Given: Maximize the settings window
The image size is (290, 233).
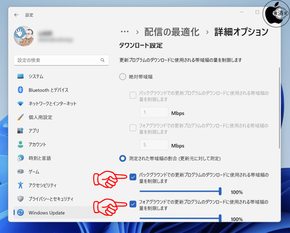Looking at the screenshot, I should coord(257,12).
